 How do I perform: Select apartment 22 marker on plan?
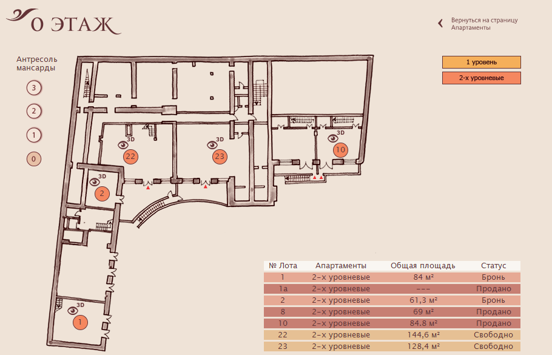130,157
